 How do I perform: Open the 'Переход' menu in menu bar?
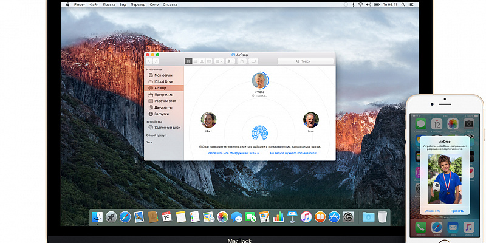pyautogui.click(x=137, y=5)
